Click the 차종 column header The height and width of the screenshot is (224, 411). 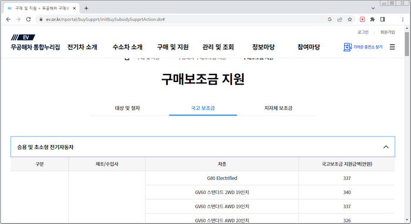pyautogui.click(x=222, y=164)
